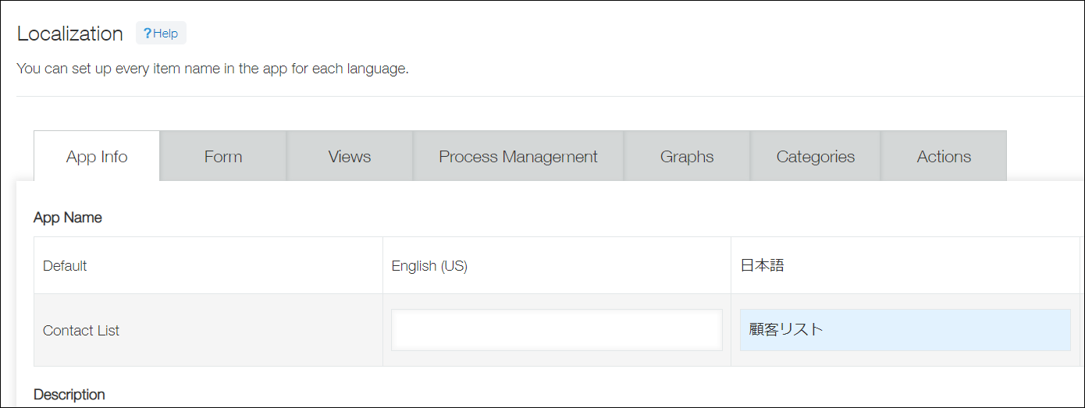Screen dimensions: 1085x408
Task: Click the page description text under Localization
Action: tap(212, 69)
